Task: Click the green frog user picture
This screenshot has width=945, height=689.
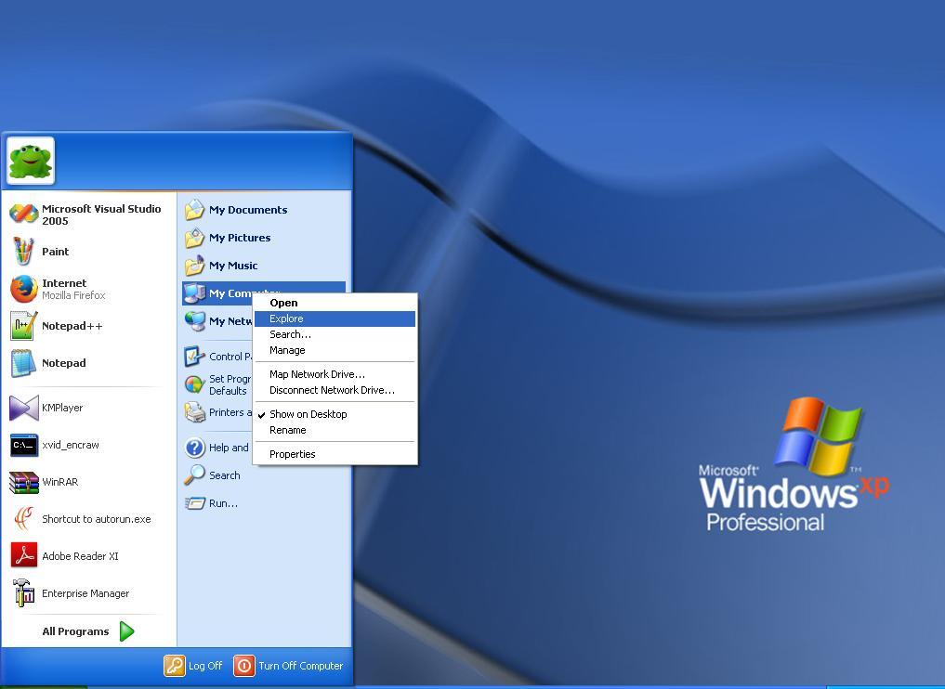Action: [31, 161]
